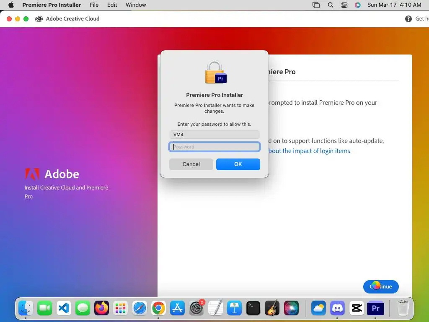This screenshot has height=322, width=429.
Task: Open App Store from the Dock
Action: tap(177, 308)
